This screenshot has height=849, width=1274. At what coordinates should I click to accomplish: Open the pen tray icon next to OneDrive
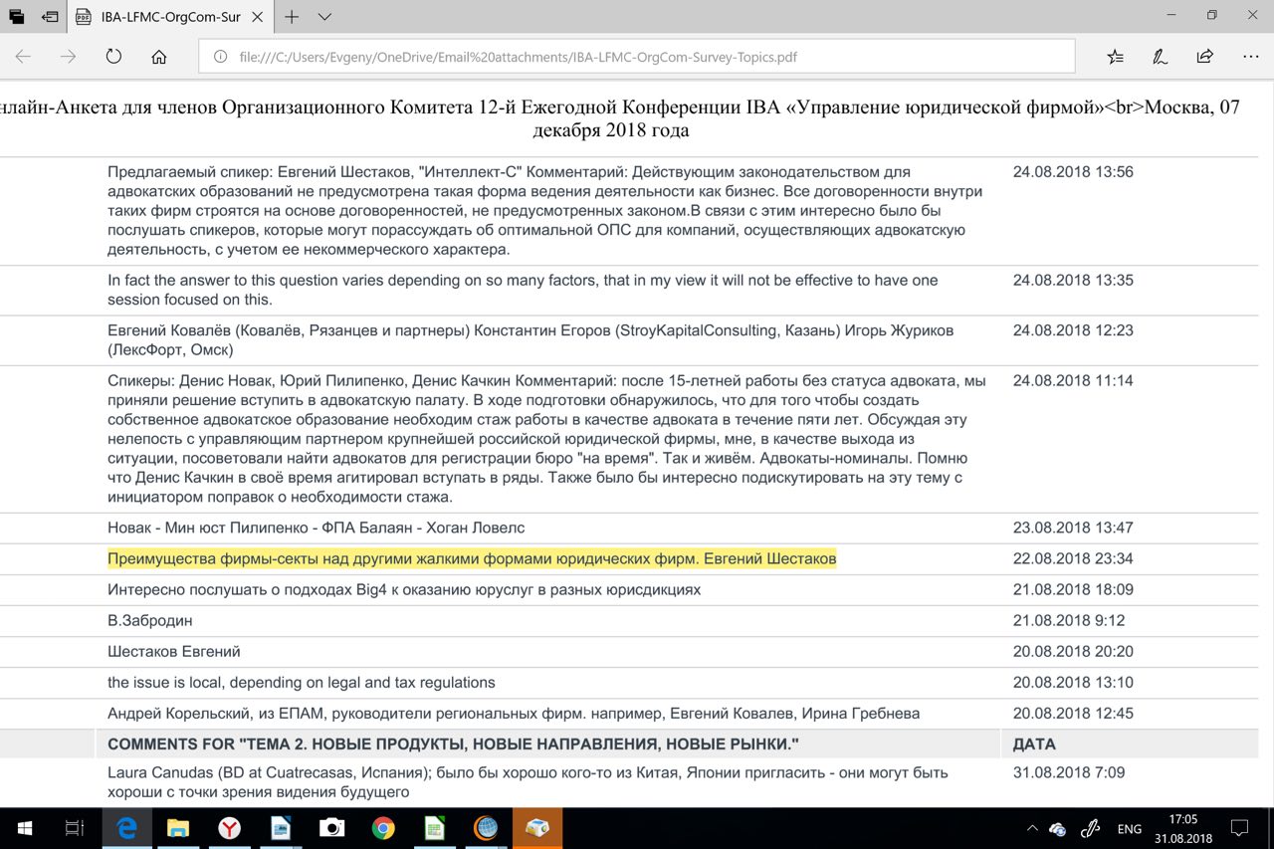(1090, 828)
